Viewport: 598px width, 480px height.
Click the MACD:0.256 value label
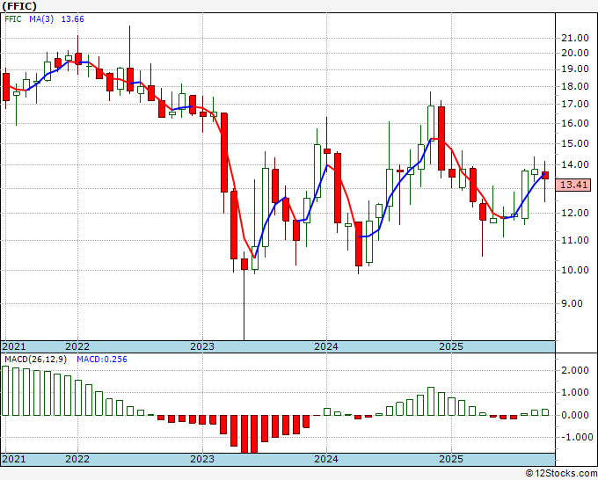click(x=102, y=360)
